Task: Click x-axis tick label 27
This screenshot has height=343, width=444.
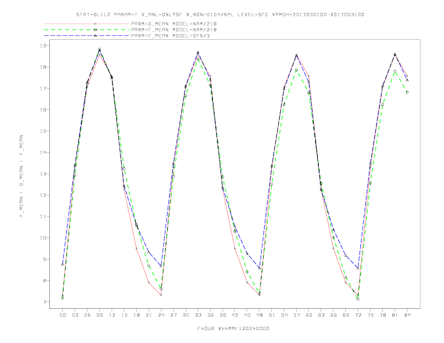Action: click(173, 315)
